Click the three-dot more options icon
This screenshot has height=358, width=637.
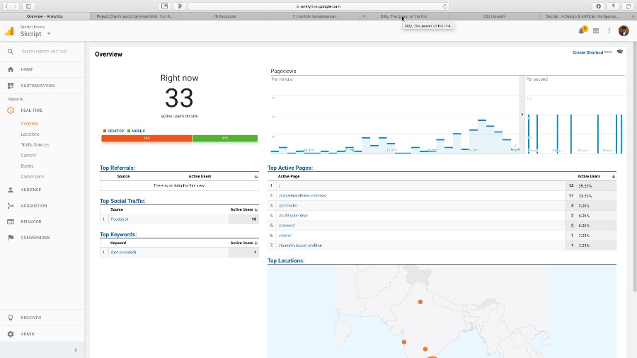609,31
